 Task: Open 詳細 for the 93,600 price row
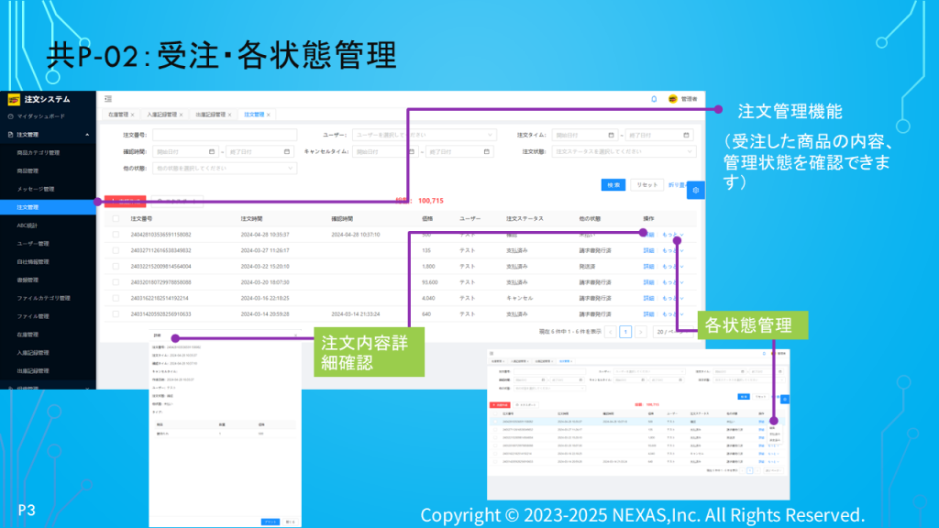648,282
